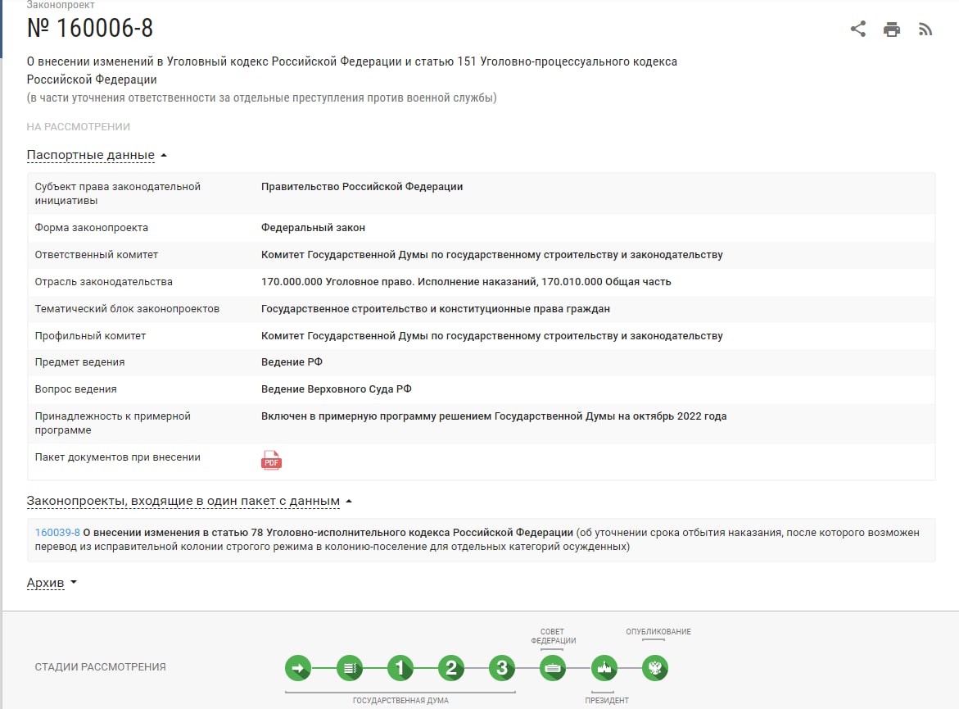Collapse the Паспортные данные section

[97, 155]
